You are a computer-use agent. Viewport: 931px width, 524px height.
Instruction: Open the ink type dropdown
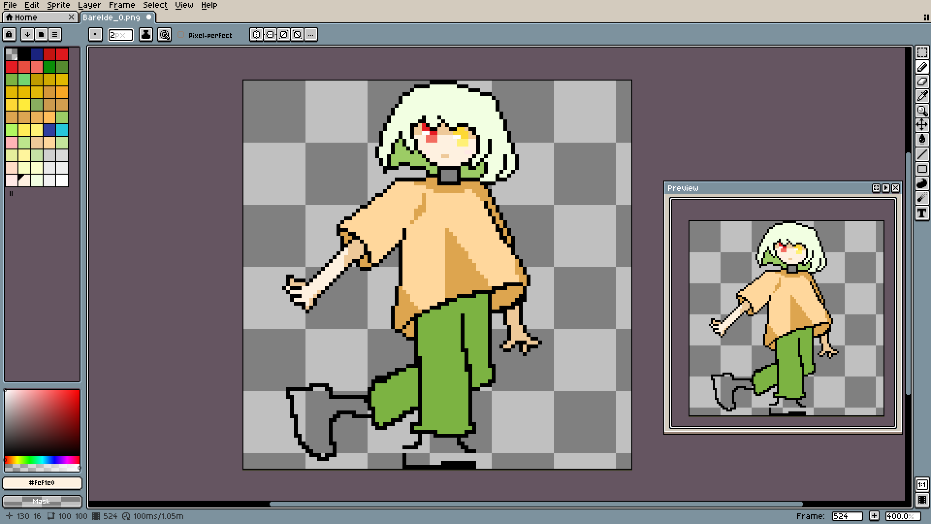click(145, 34)
